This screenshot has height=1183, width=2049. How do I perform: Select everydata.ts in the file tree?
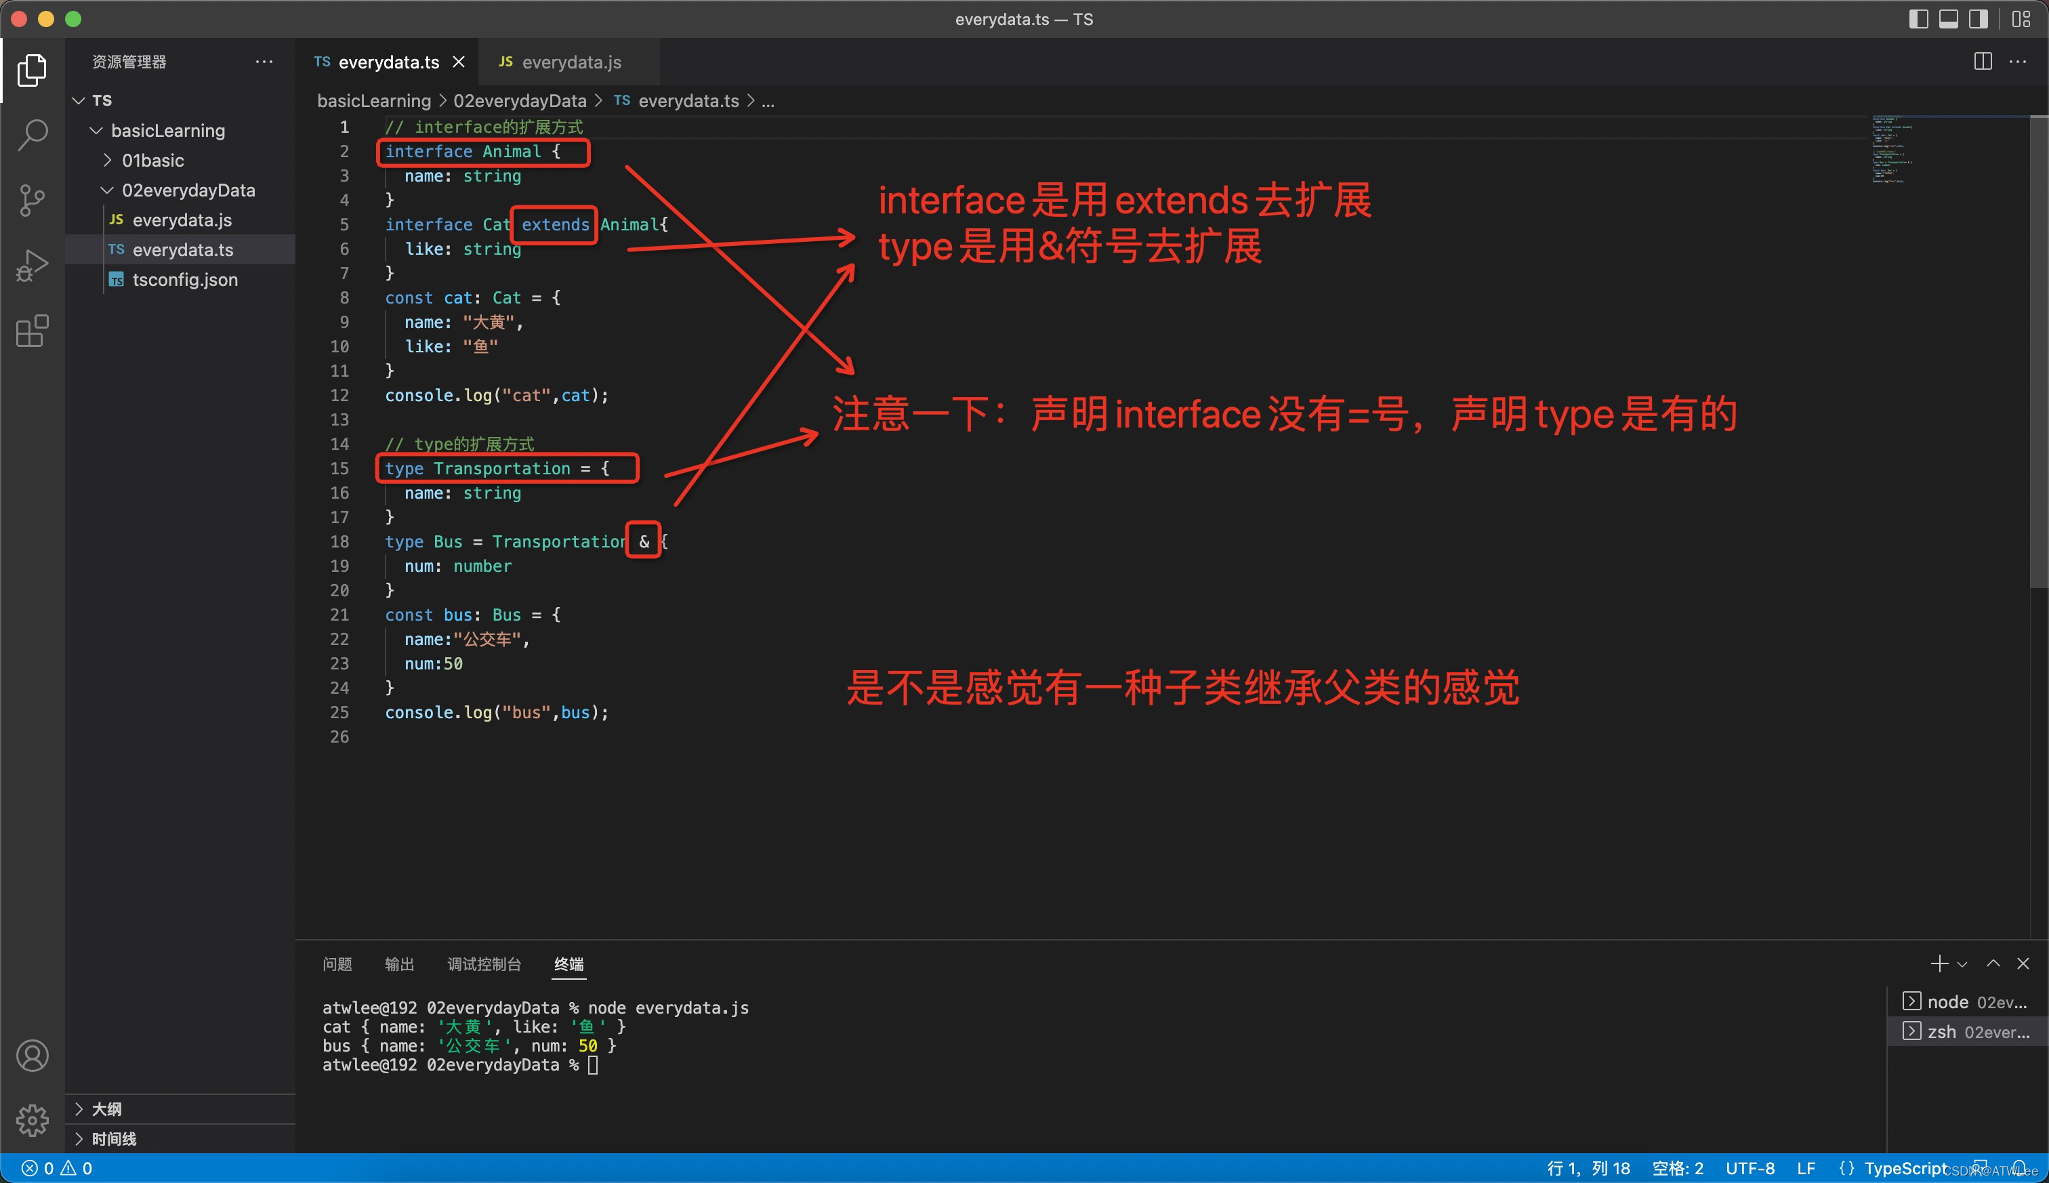(180, 249)
